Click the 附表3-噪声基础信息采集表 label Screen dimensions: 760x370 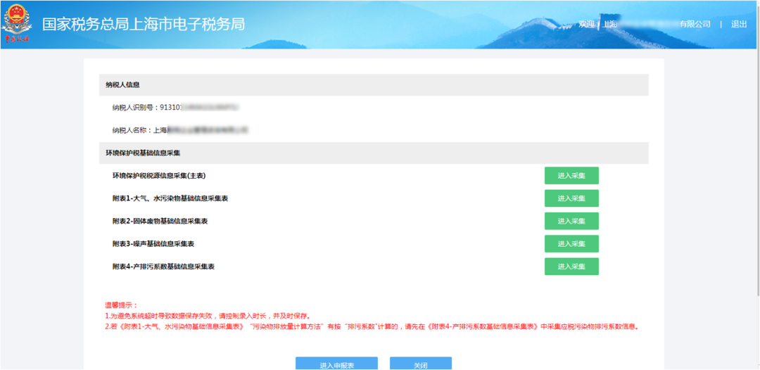153,244
